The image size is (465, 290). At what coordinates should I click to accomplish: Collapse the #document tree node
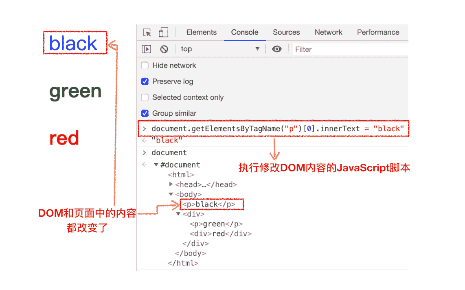tap(156, 165)
